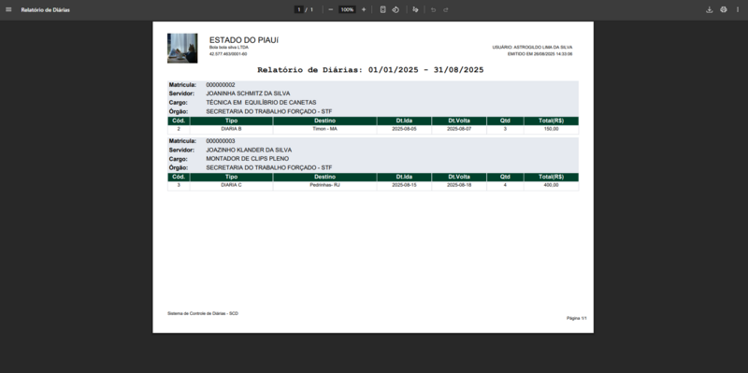748x373 pixels.
Task: Click 'Bola bola silva LTDA' text
Action: (x=229, y=48)
